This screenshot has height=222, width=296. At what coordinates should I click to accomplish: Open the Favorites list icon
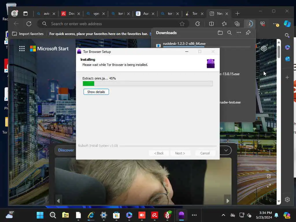click(x=224, y=24)
